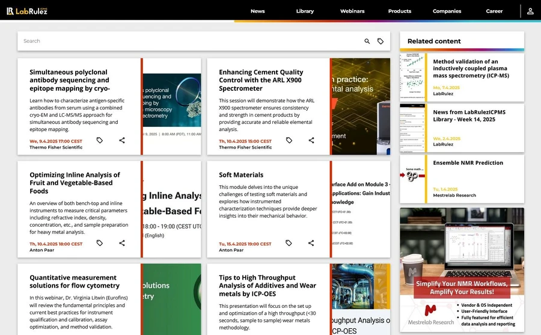Open 'Optimizing Inline Analysis of Fruit' title
This screenshot has height=335, width=541.
tap(75, 183)
